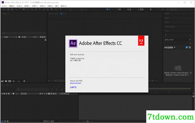The height and width of the screenshot is (123, 195).
Task: Toggle the Snapping checkbox in toolbar
Action: [x=82, y=9]
